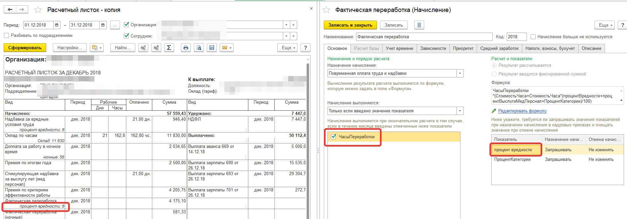Open Начисление выполняется dropdown

coord(460,111)
